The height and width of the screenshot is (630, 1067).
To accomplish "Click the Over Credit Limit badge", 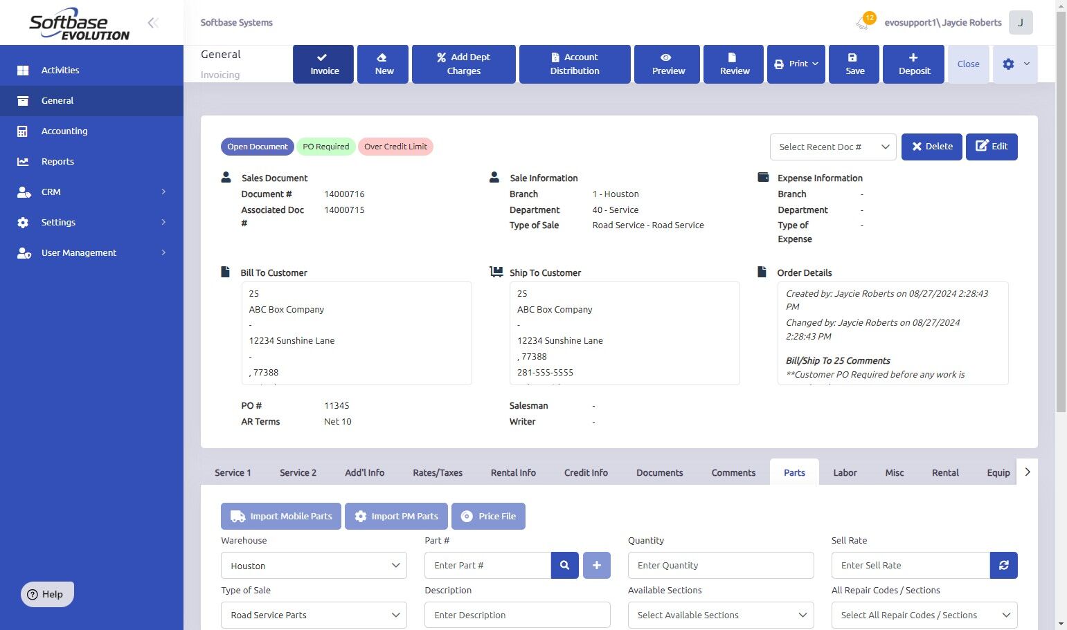I will point(395,147).
